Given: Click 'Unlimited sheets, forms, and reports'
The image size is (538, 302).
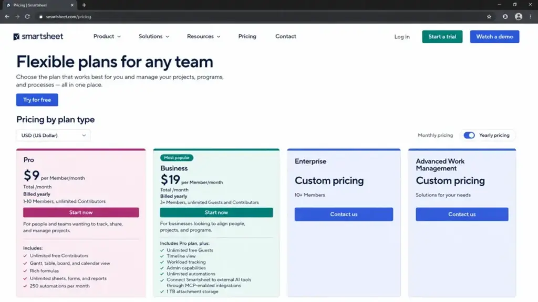Looking at the screenshot, I should (x=68, y=278).
